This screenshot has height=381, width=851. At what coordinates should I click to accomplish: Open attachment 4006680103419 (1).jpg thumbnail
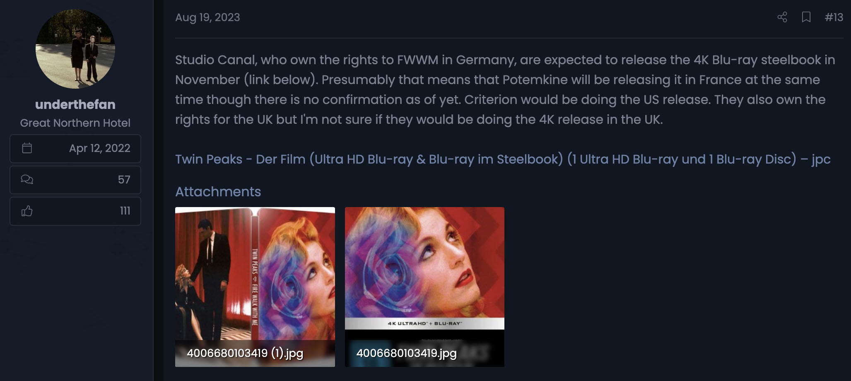pos(255,287)
